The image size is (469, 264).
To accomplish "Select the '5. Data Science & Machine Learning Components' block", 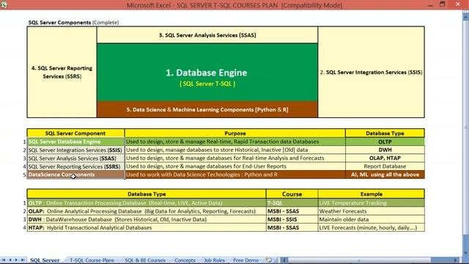I will pyautogui.click(x=207, y=109).
